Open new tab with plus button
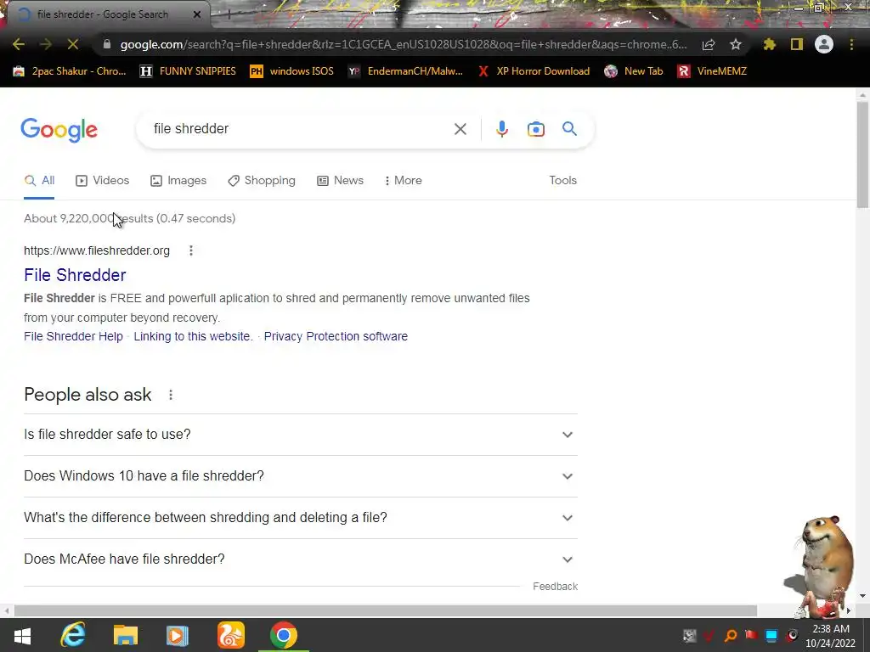This screenshot has width=870, height=652. pyautogui.click(x=229, y=15)
